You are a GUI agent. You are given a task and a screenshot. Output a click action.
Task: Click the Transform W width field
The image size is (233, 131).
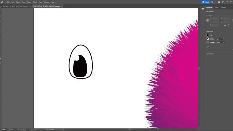[227, 19]
